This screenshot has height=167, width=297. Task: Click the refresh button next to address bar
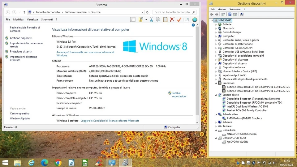click(147, 12)
